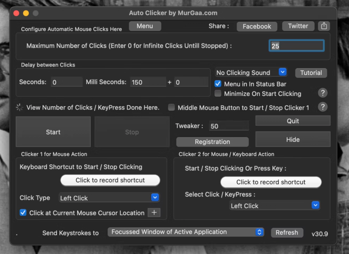Screen dimensions: 349x254
Task: Refresh the keystroke target list
Action: pos(287,232)
